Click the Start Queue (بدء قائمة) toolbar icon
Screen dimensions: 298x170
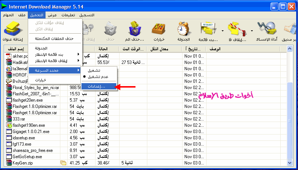click(x=208, y=29)
